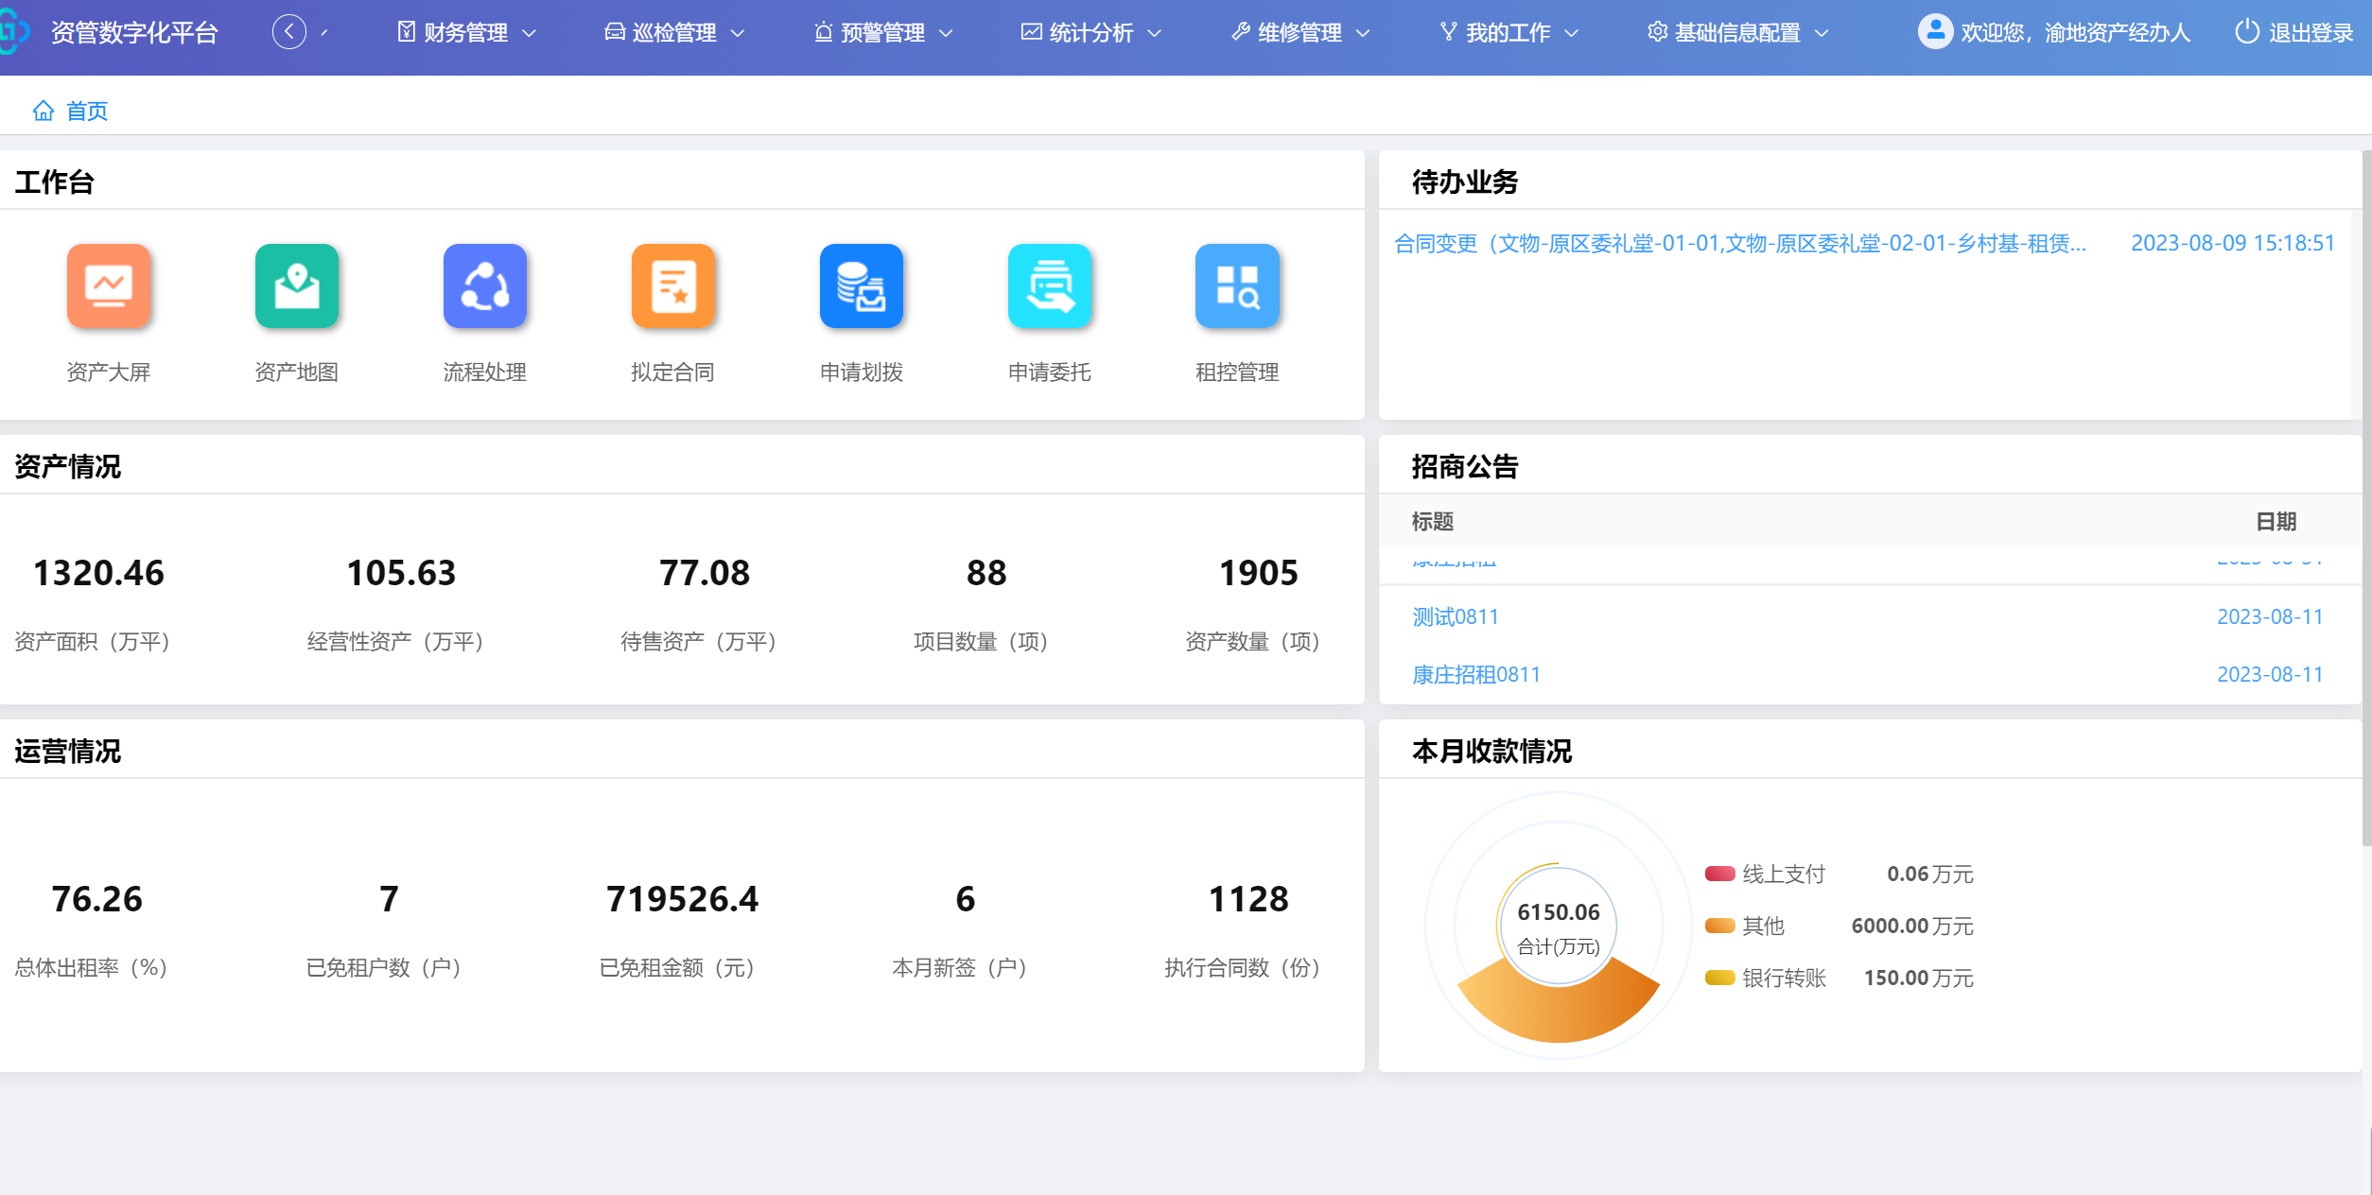Expand the 统计分析 dropdown chevron
The image size is (2372, 1195).
(x=1154, y=33)
